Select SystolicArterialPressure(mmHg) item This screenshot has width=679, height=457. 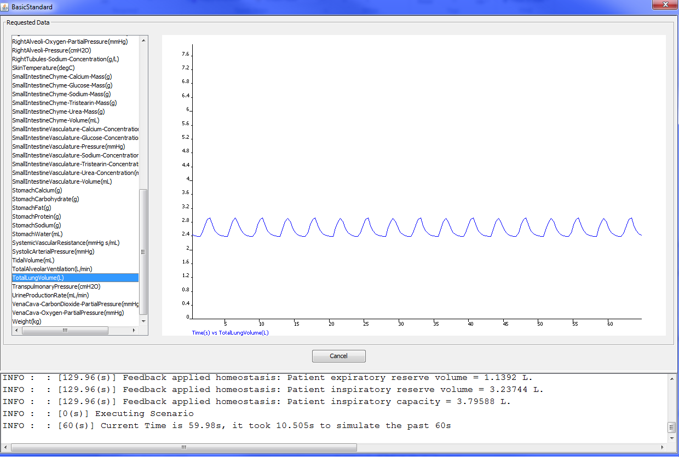pyautogui.click(x=53, y=251)
